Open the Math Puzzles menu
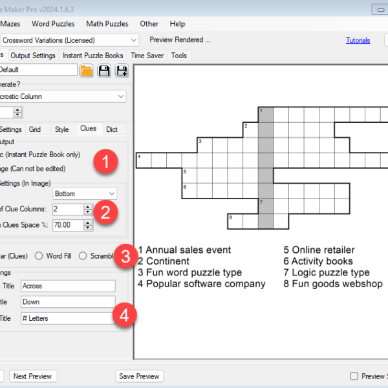Viewport: 388px width, 388px height. (x=107, y=24)
